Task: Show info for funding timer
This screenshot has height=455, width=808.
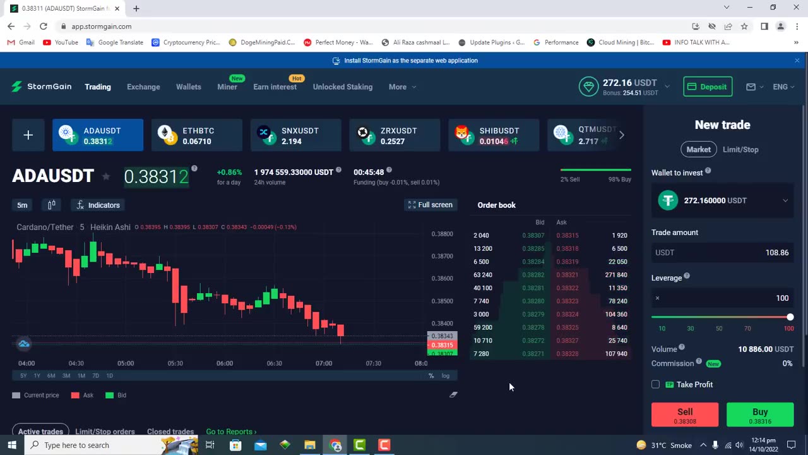Action: coord(389,170)
